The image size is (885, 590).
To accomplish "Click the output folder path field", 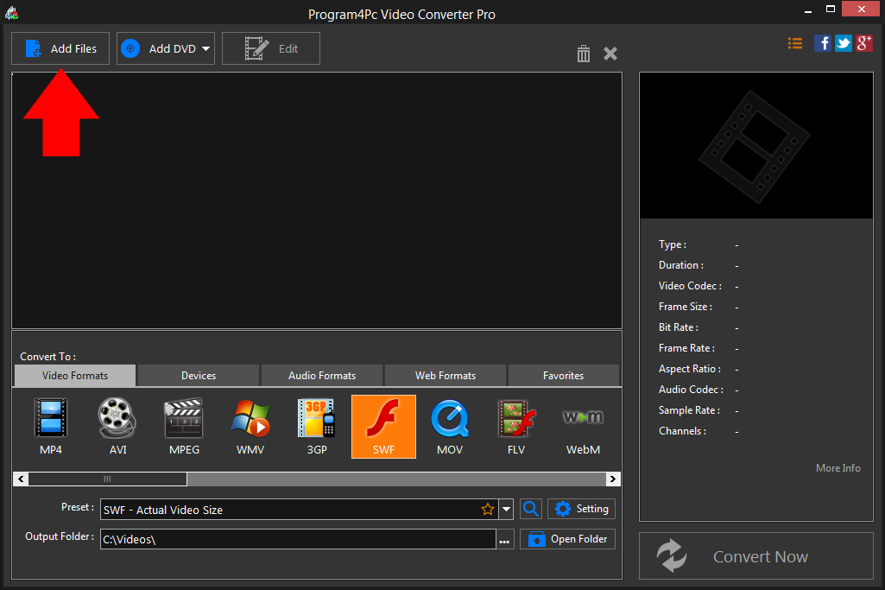I will tap(298, 538).
